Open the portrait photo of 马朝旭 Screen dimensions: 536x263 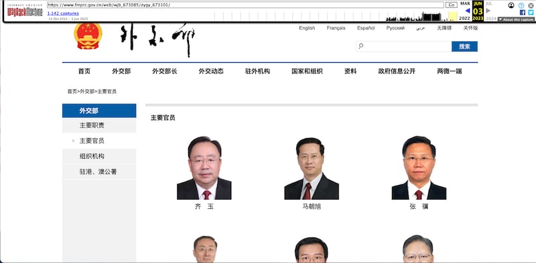click(312, 168)
